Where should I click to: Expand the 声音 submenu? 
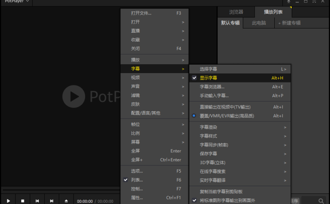[154, 86]
